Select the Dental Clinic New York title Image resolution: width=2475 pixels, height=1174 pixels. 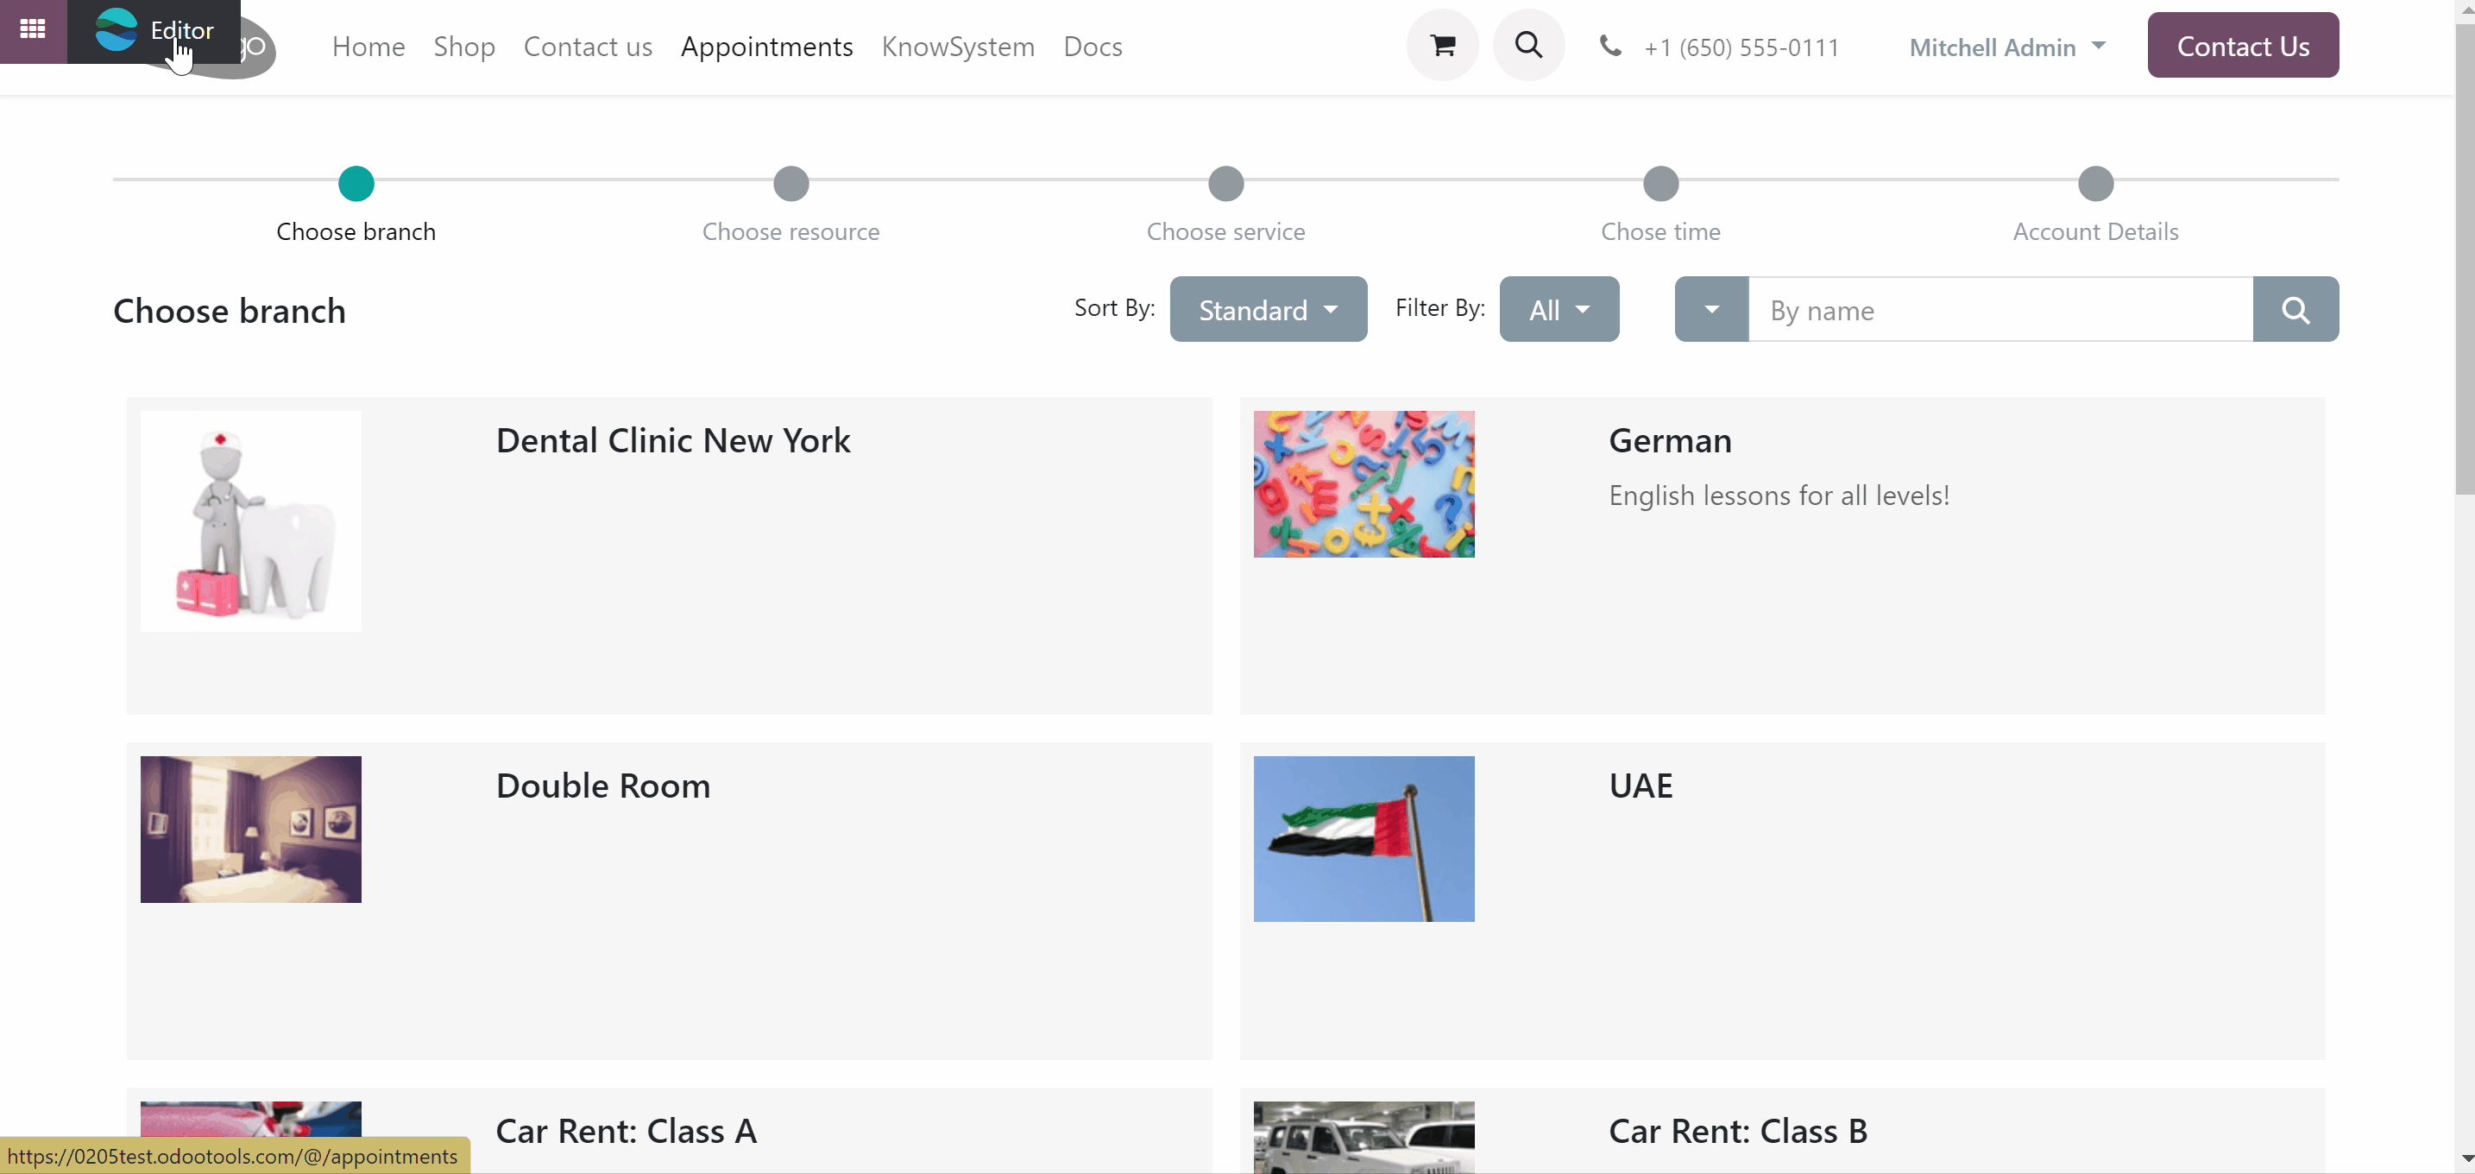coord(673,440)
